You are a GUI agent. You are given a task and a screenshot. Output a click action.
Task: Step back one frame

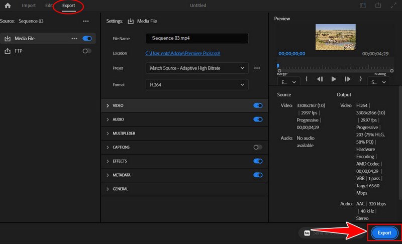(320, 79)
